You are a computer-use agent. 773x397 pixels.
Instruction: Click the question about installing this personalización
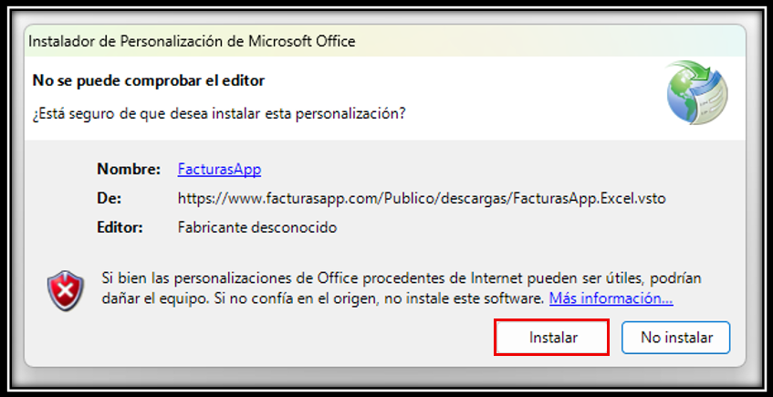(219, 114)
